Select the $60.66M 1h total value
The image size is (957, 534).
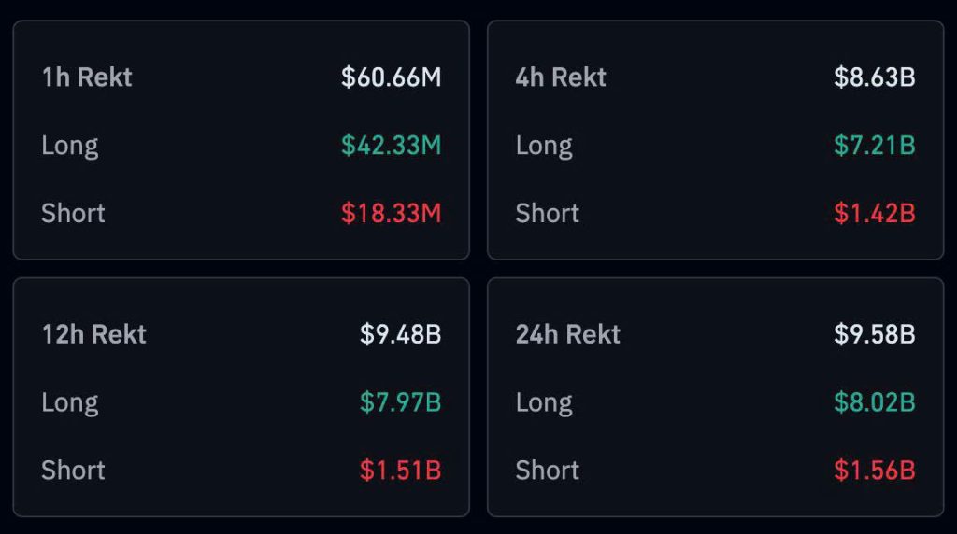(391, 77)
